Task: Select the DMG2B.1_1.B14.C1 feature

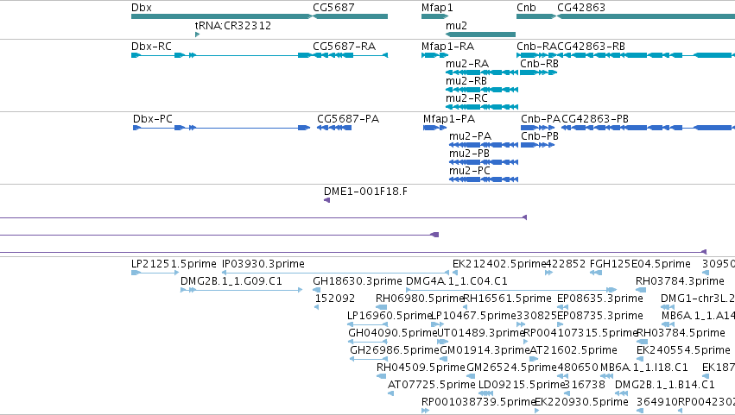Action: pyautogui.click(x=621, y=394)
